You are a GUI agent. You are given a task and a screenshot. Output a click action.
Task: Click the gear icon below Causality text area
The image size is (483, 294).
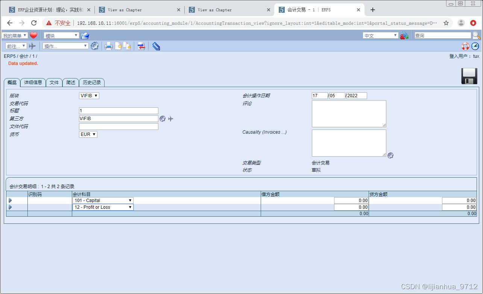(390, 155)
